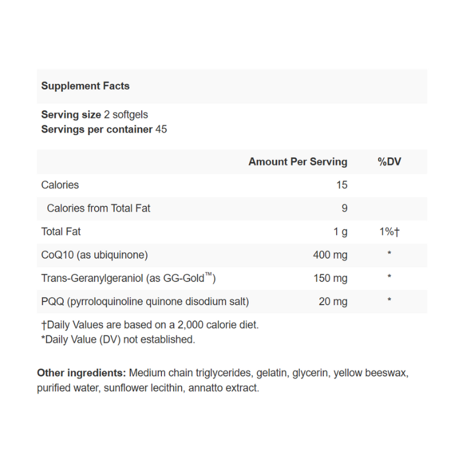The width and height of the screenshot is (466, 466).
Task: Click the Trans-Geranylgeraniol (as GG-Gold) label
Action: click(x=129, y=278)
